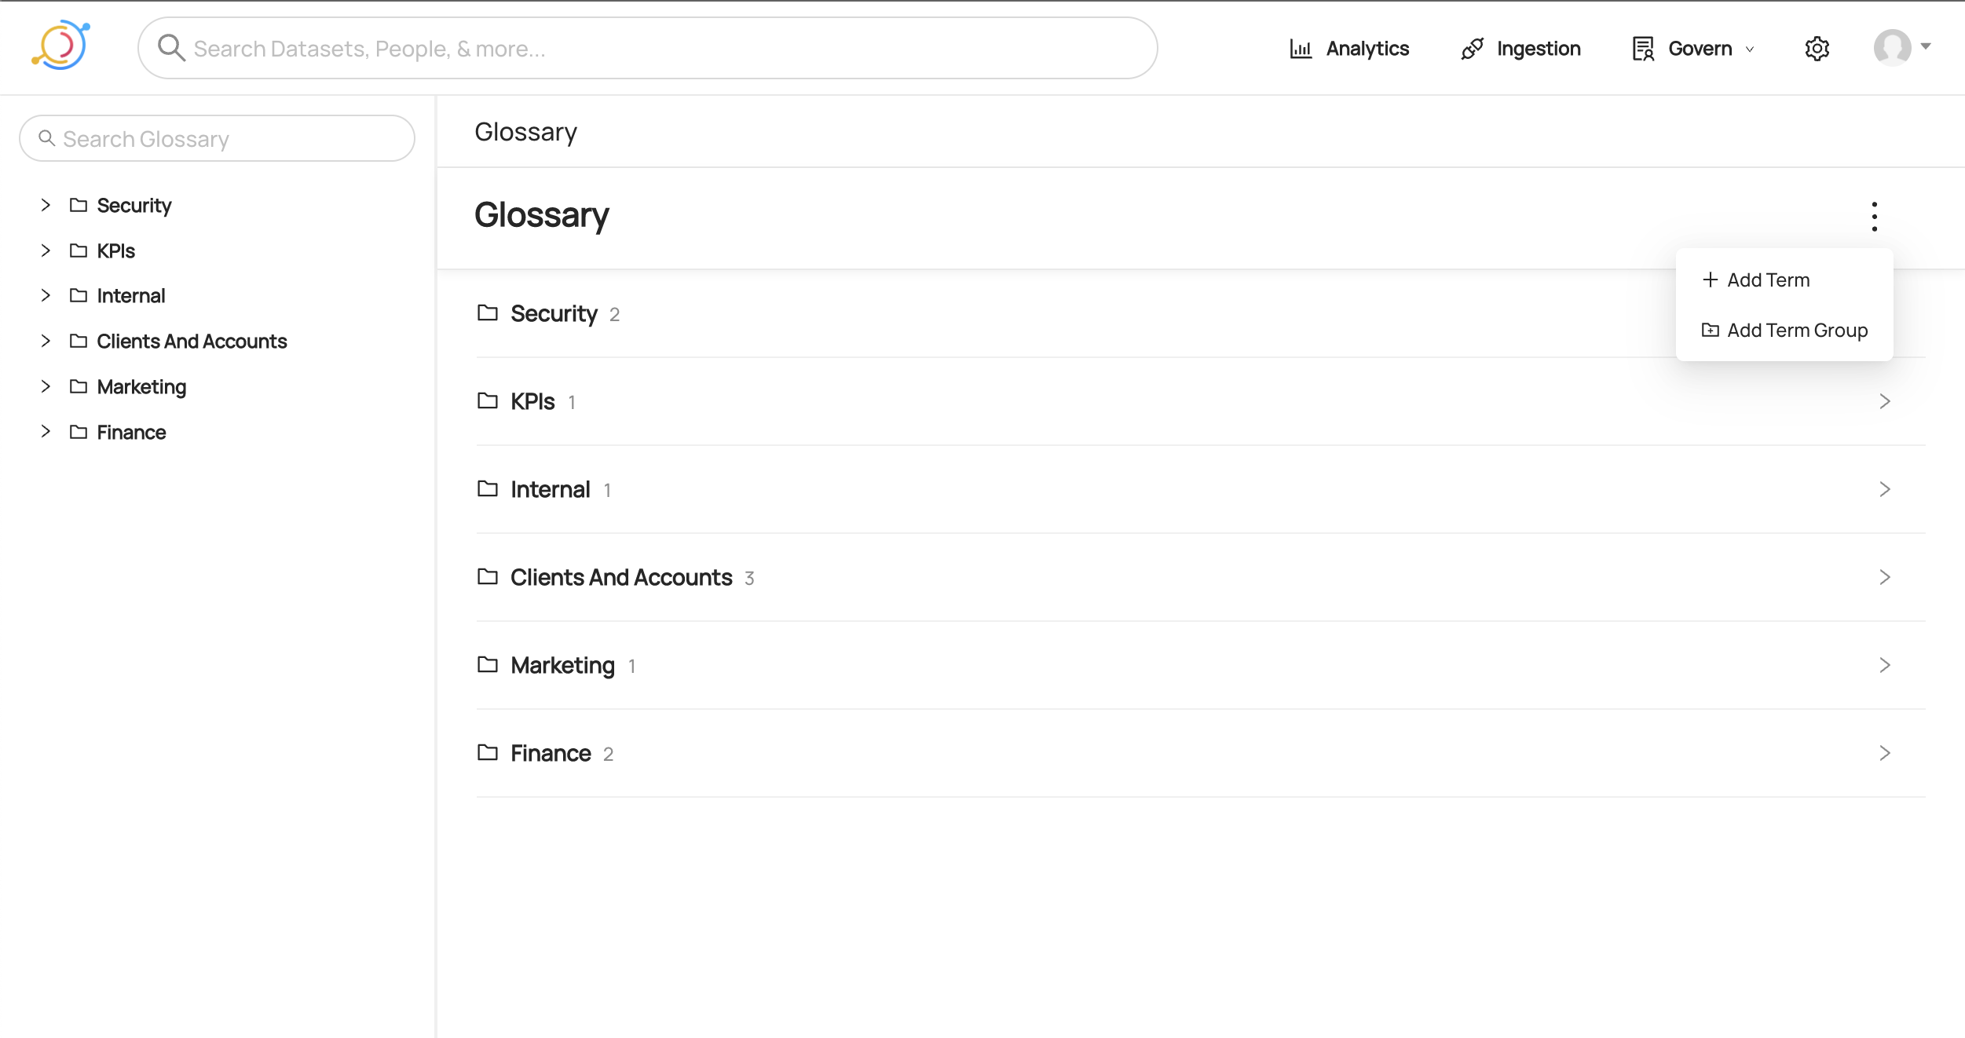Open Clients And Accounts group in list
This screenshot has width=1965, height=1038.
(620, 577)
